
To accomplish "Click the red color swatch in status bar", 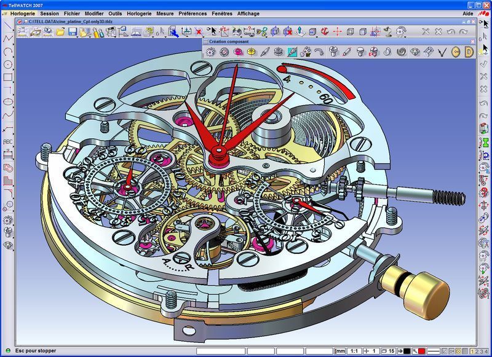I will pos(421,351).
